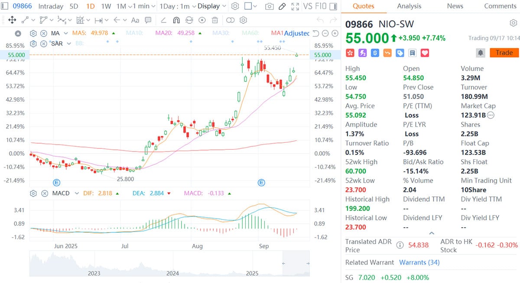
Task: Click the orange Trade button
Action: pyautogui.click(x=504, y=52)
